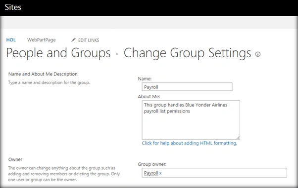Click the Change Group Settings title

pos(188,53)
